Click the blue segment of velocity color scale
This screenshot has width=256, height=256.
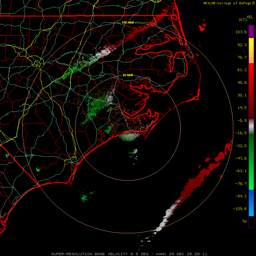tap(251, 203)
